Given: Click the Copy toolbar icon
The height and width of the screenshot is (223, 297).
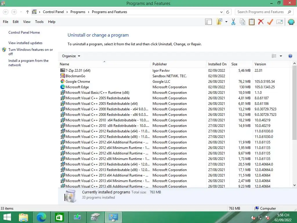Looking at the screenshot, I should point(242,22).
